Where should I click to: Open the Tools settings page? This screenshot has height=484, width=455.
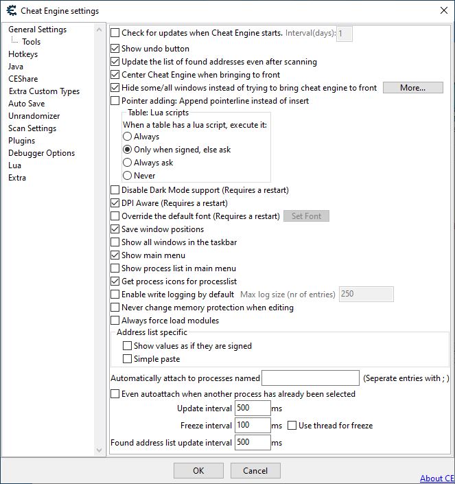coord(31,42)
